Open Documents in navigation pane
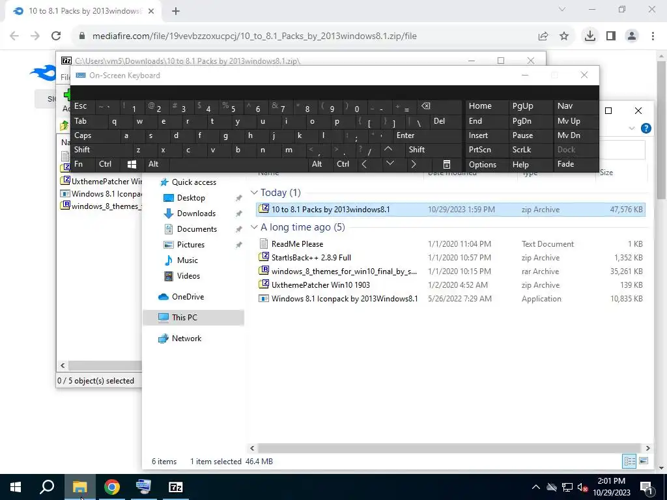Screen dimensions: 667x500 [197, 229]
